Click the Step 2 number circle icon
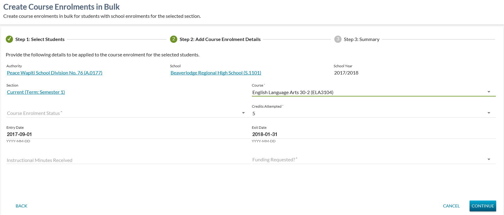 click(x=174, y=39)
